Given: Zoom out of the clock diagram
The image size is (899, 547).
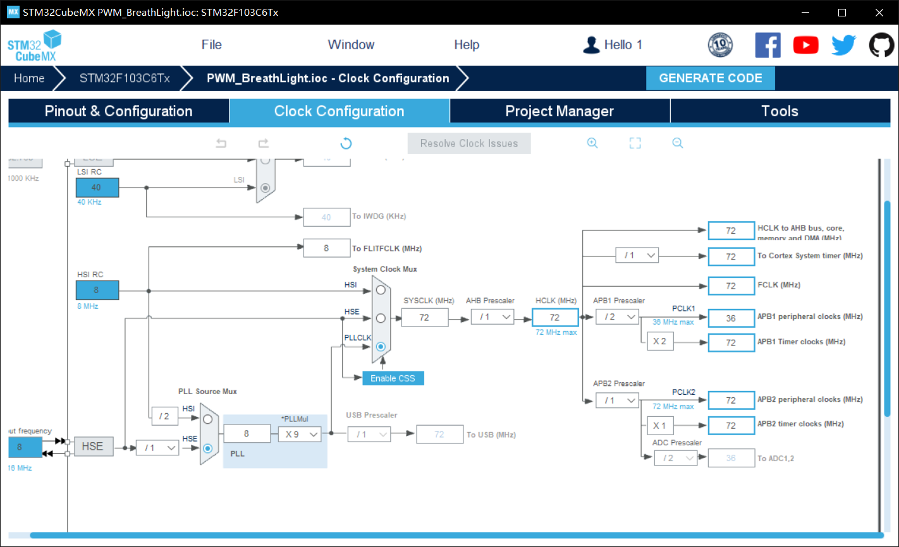Looking at the screenshot, I should point(678,143).
